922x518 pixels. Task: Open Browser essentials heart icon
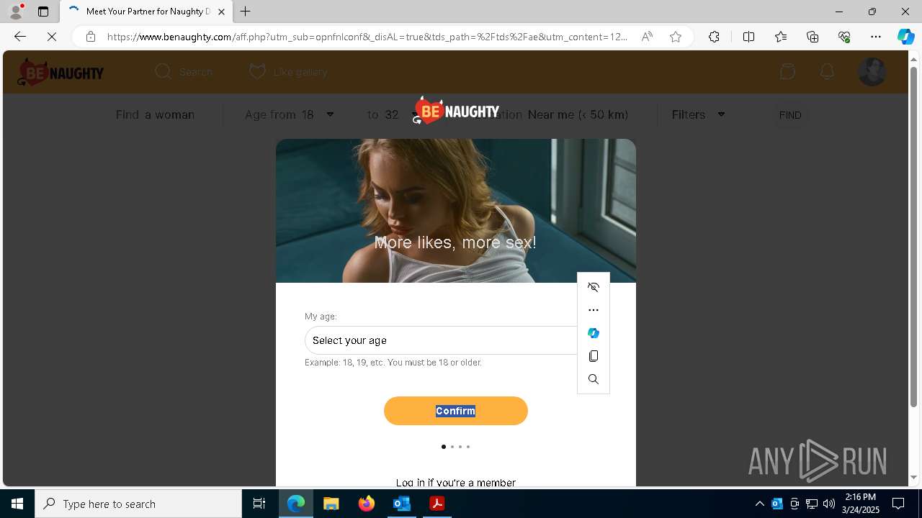point(844,37)
